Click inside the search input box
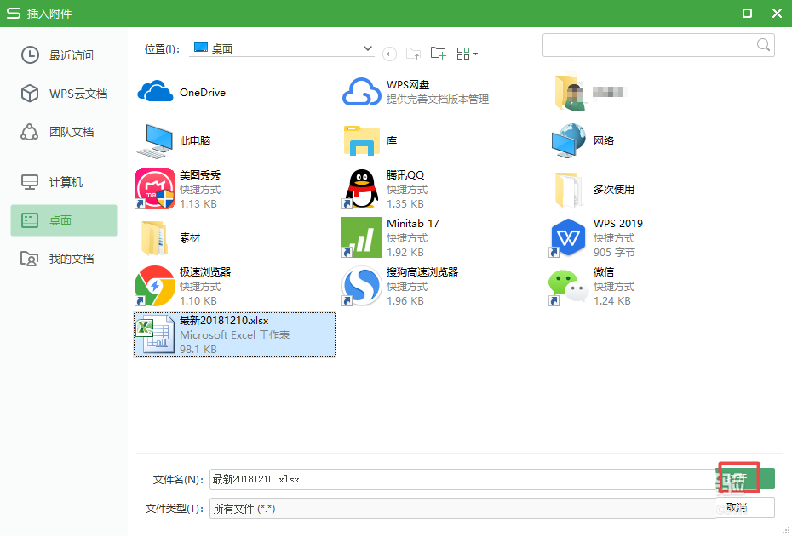 point(656,45)
